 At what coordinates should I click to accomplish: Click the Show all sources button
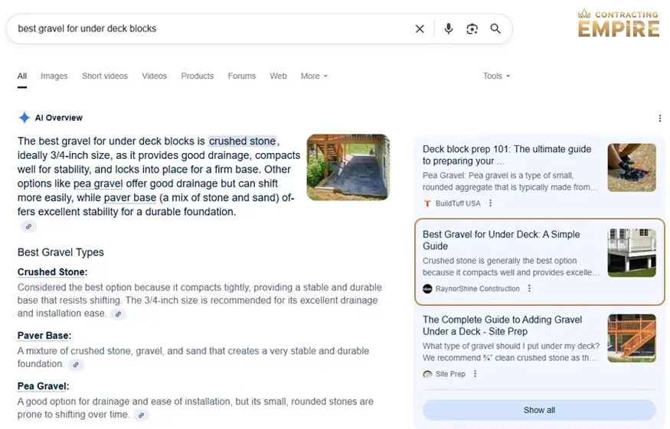coord(539,410)
